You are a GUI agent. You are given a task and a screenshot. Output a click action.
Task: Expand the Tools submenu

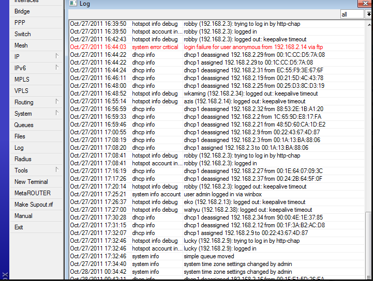click(57, 170)
